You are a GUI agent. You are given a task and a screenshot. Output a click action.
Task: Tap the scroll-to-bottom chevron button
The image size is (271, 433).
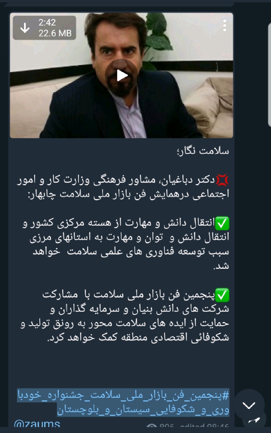coord(249,405)
